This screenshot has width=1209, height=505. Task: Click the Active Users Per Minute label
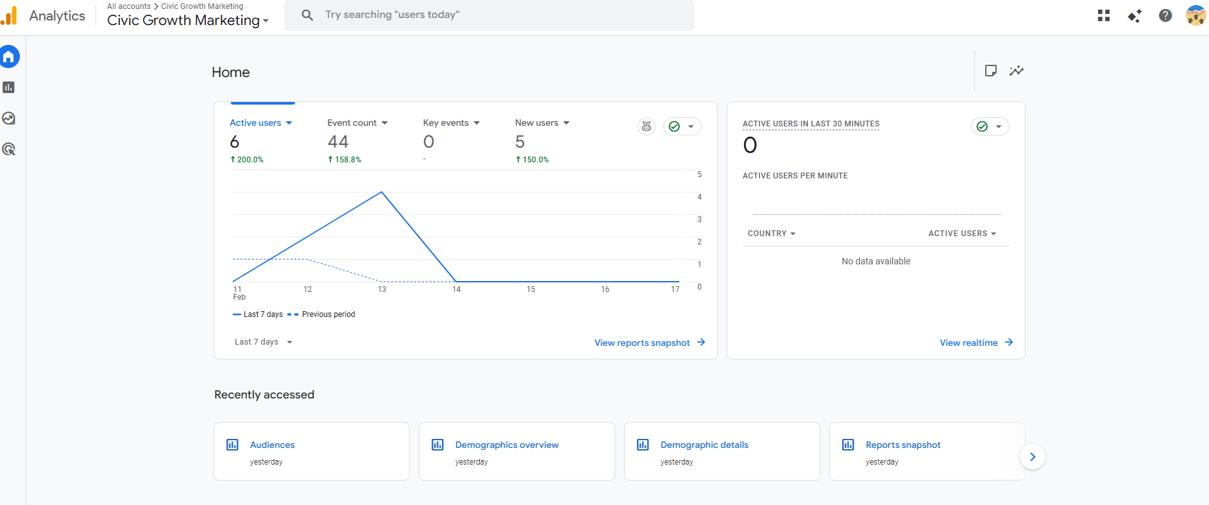coord(795,176)
